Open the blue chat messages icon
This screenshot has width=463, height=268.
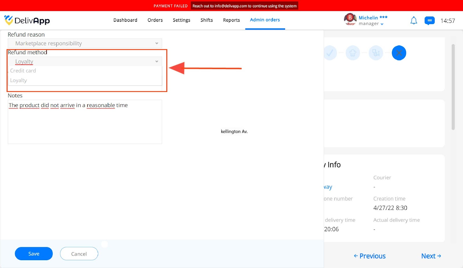(429, 21)
